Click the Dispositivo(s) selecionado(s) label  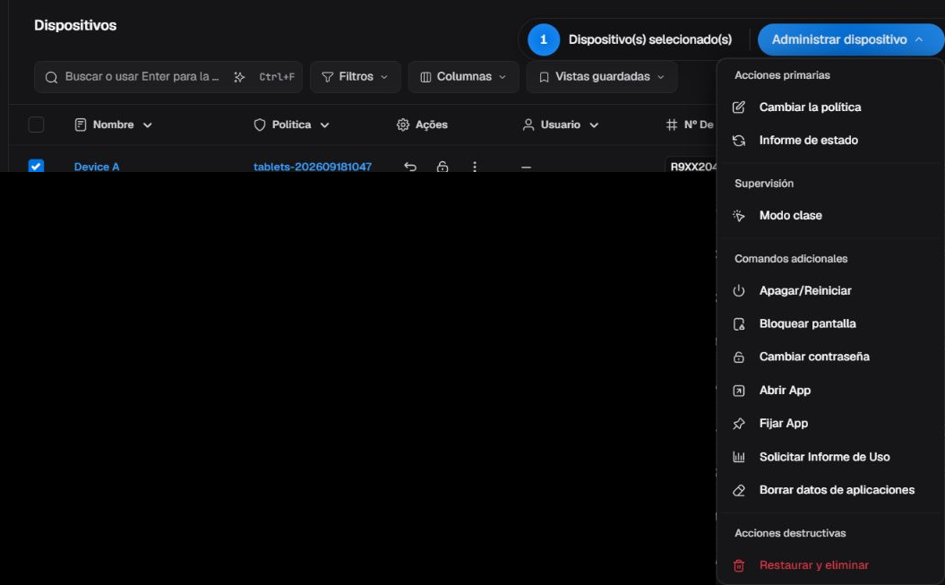(x=650, y=39)
